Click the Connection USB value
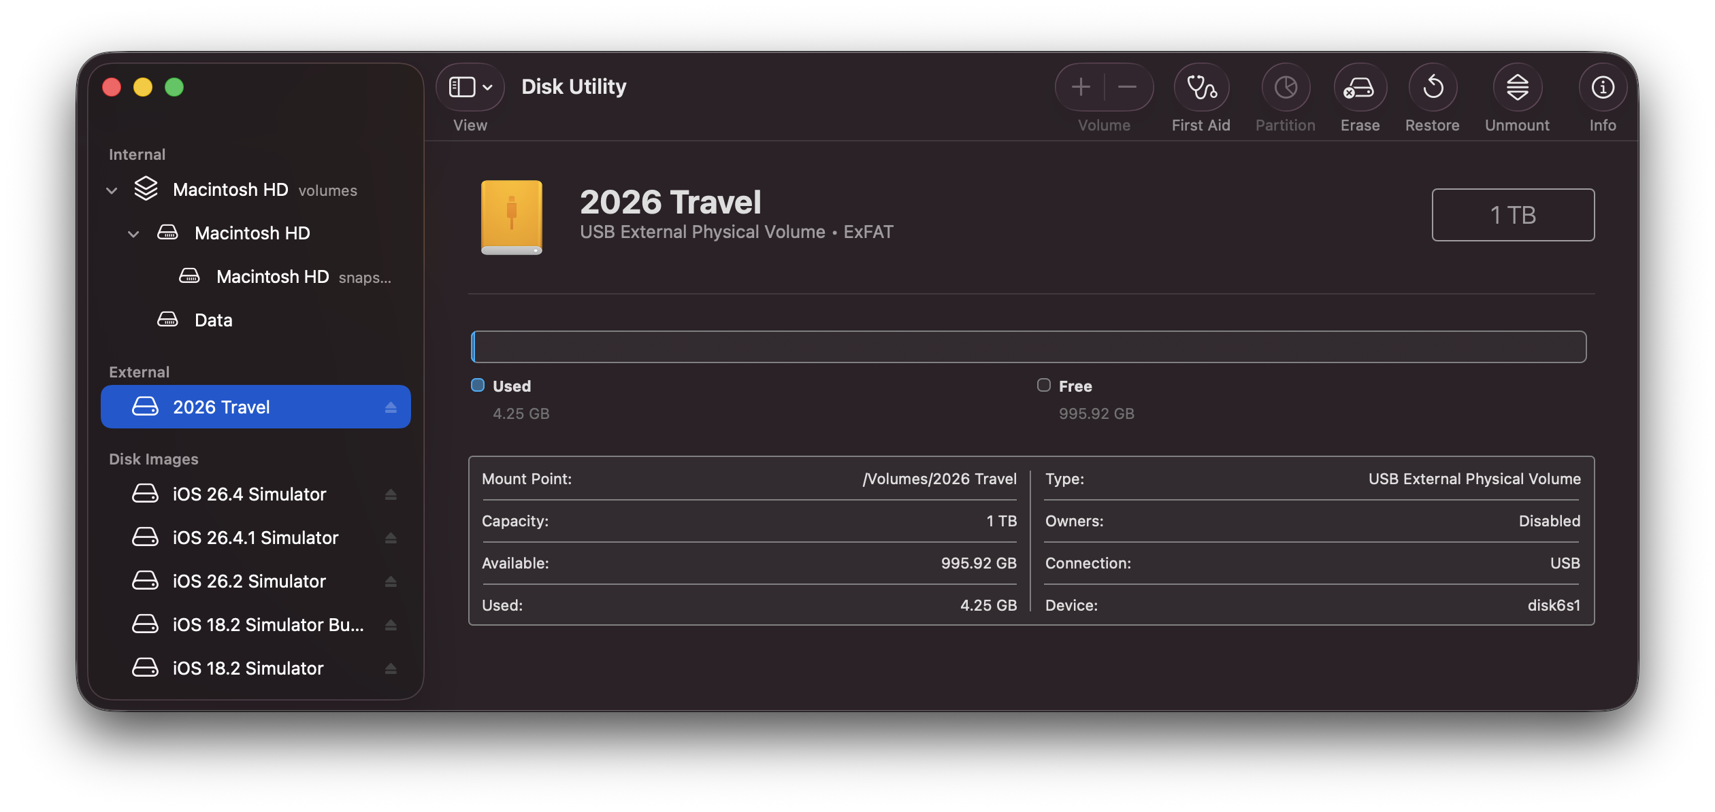Viewport: 1715px width, 812px height. coord(1565,563)
